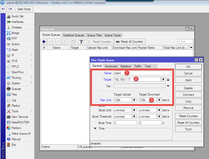Open Queues from the sidebar
209x159 pixels.
[x=16, y=89]
